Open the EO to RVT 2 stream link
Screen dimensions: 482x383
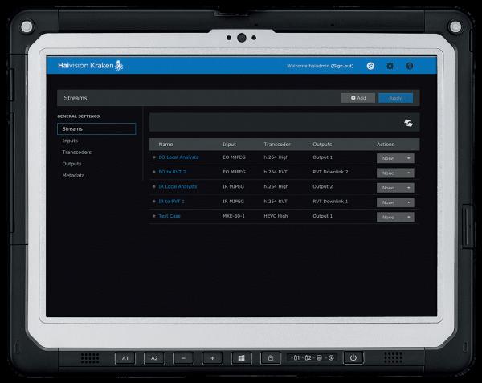172,172
